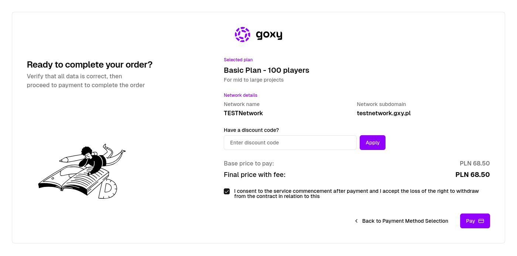
Task: Click the Selected plan label
Action: (x=238, y=59)
